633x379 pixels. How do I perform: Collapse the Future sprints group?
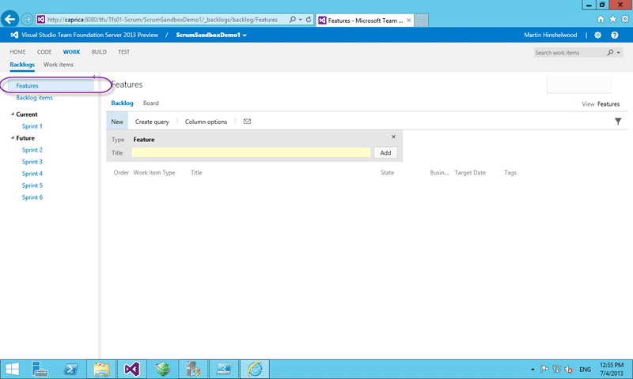pos(13,137)
